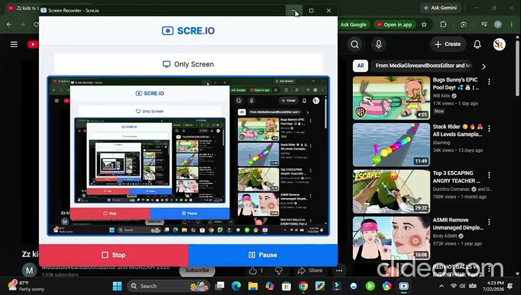
Task: Show hidden system tray icons
Action: 441,286
